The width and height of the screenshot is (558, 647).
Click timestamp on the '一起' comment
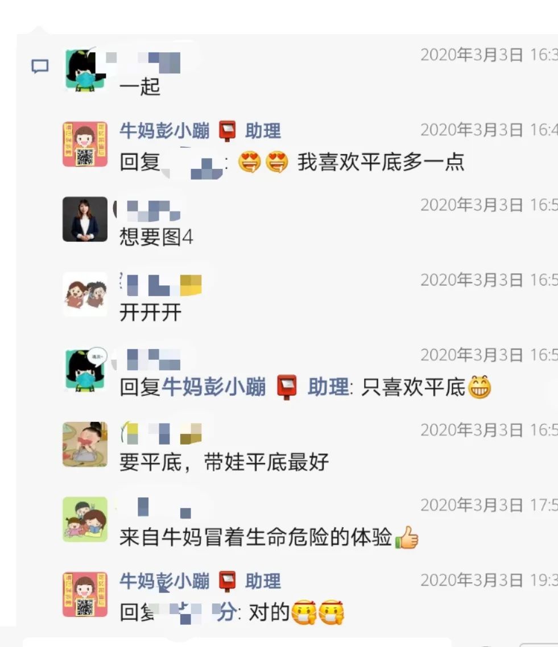pos(489,55)
